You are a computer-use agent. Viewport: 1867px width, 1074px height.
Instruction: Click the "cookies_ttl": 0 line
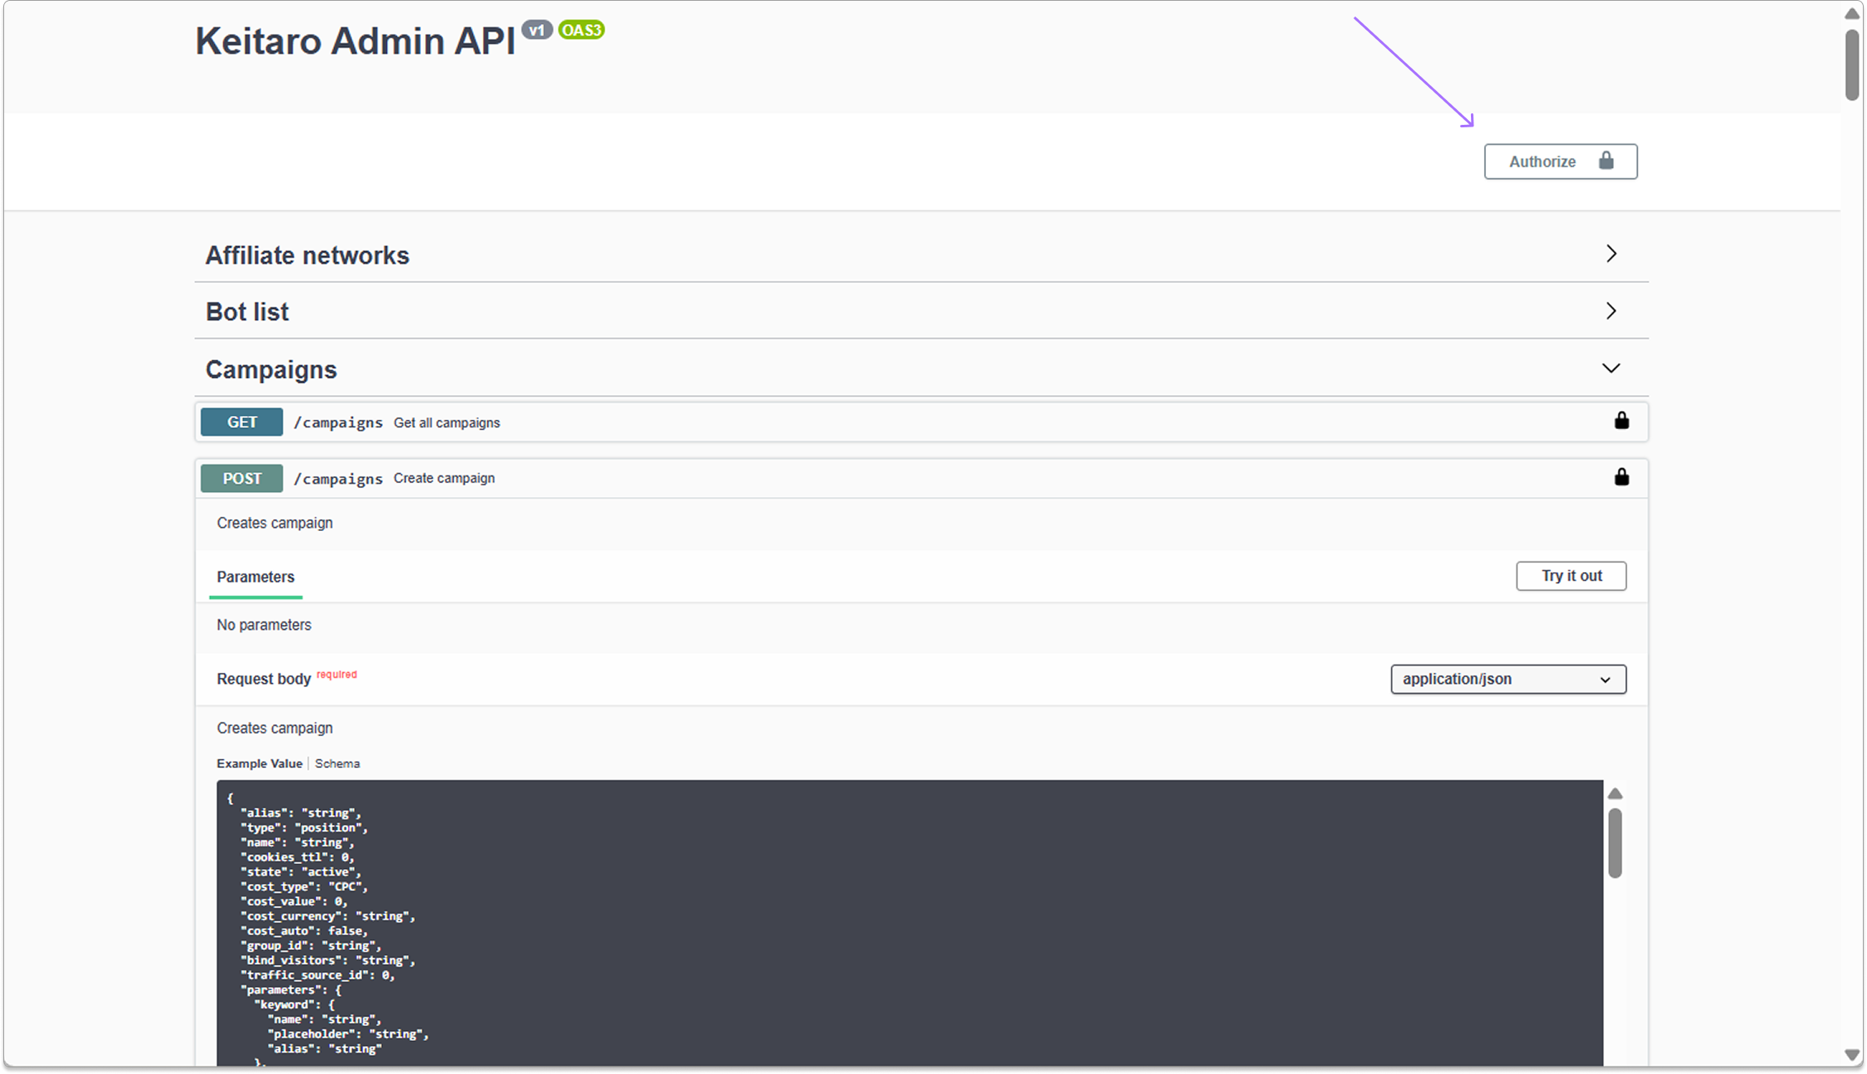298,857
